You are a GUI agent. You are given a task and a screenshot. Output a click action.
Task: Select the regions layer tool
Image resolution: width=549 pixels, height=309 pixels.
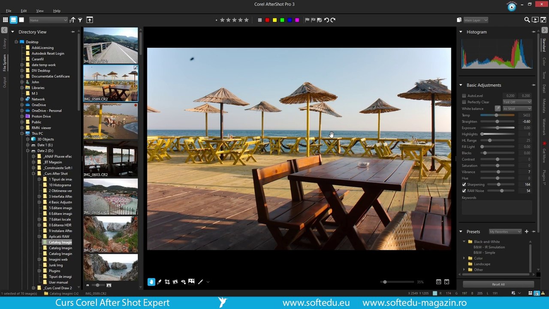(x=192, y=282)
